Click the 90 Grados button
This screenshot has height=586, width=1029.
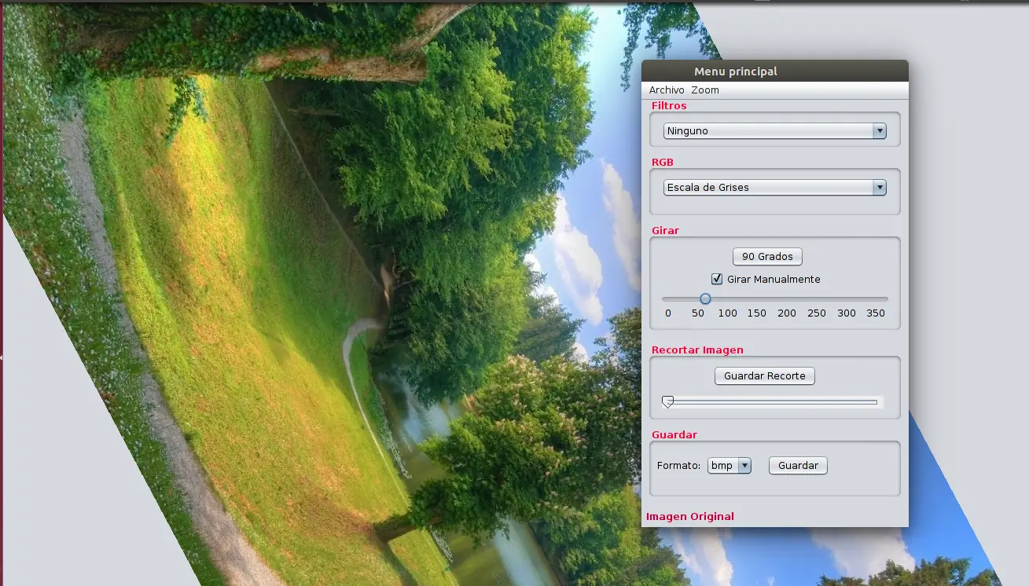pos(767,257)
